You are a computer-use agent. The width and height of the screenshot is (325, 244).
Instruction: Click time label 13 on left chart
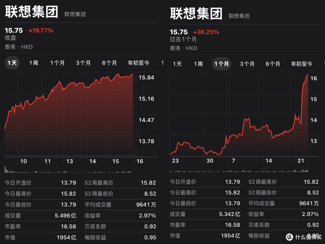70,161
